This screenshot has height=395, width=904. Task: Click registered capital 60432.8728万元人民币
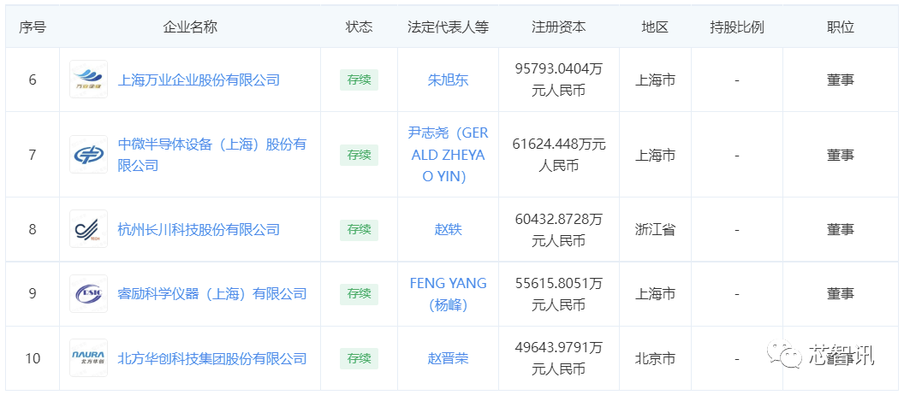(x=559, y=229)
